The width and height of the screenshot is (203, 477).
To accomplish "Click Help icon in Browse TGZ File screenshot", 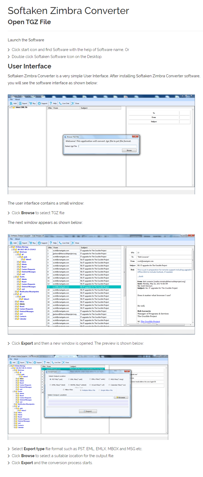I will click(x=51, y=103).
